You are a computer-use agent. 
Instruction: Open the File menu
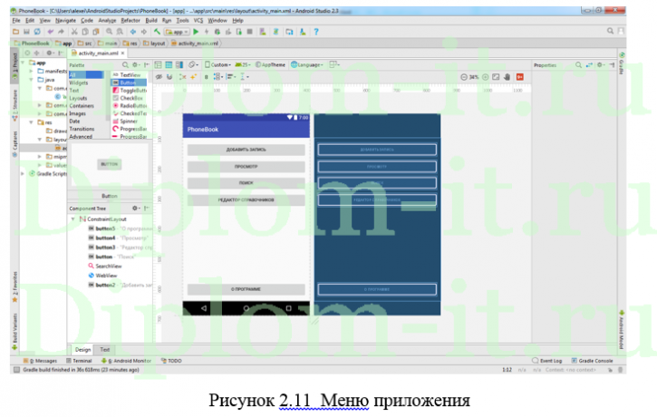[x=16, y=21]
